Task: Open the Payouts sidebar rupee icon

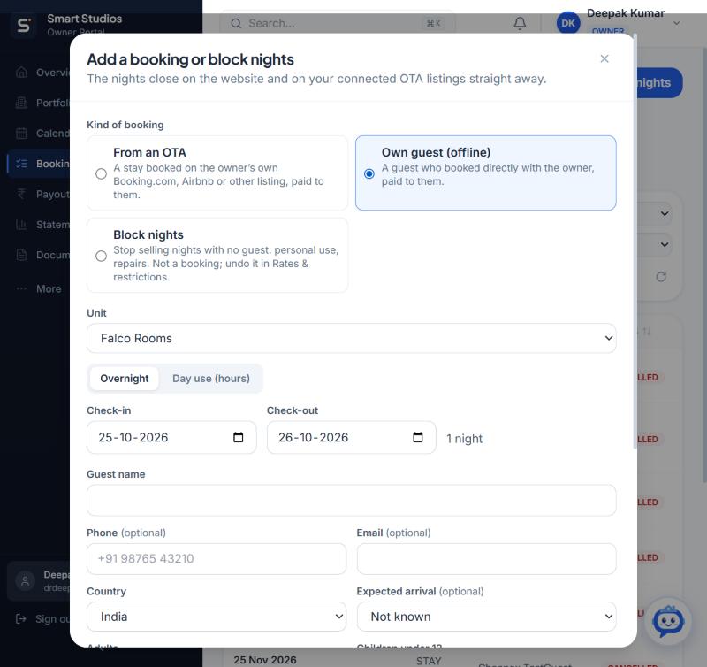Action: [21, 194]
